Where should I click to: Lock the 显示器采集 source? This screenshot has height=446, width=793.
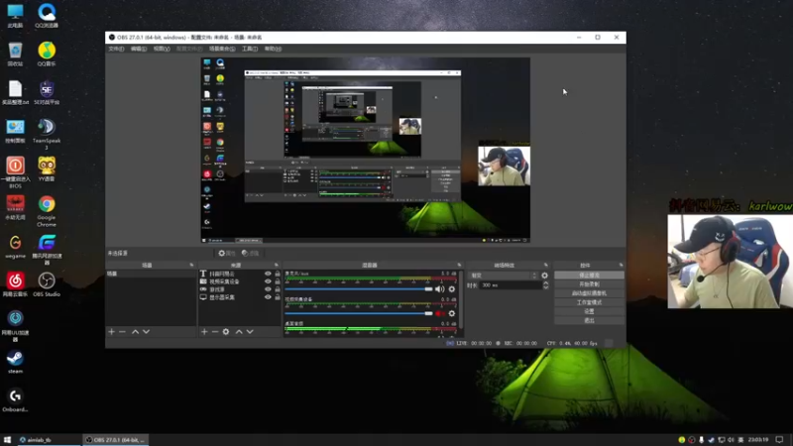(278, 296)
